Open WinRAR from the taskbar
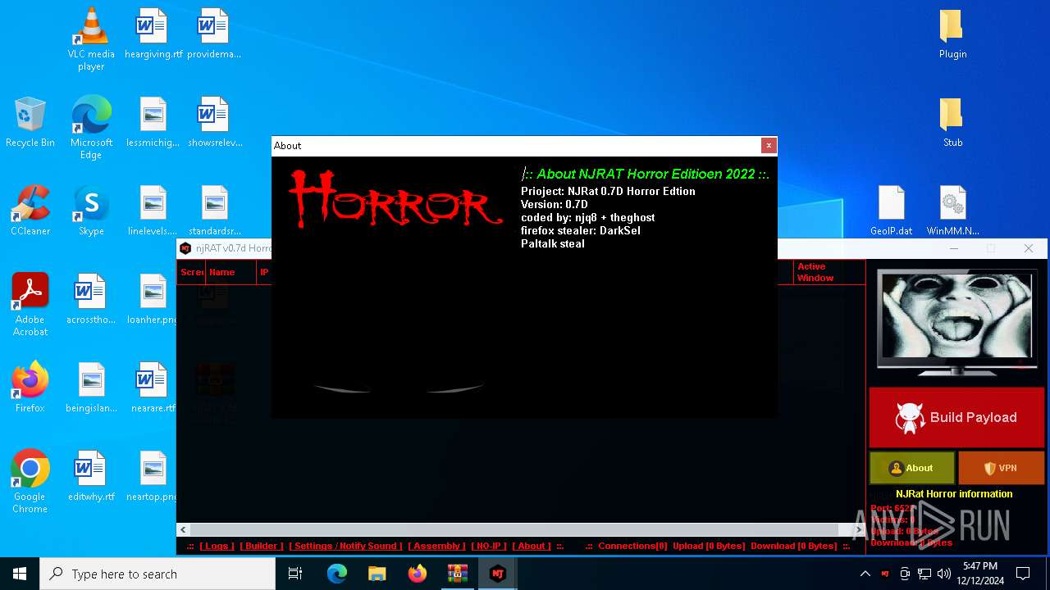Image resolution: width=1050 pixels, height=590 pixels. coord(458,574)
